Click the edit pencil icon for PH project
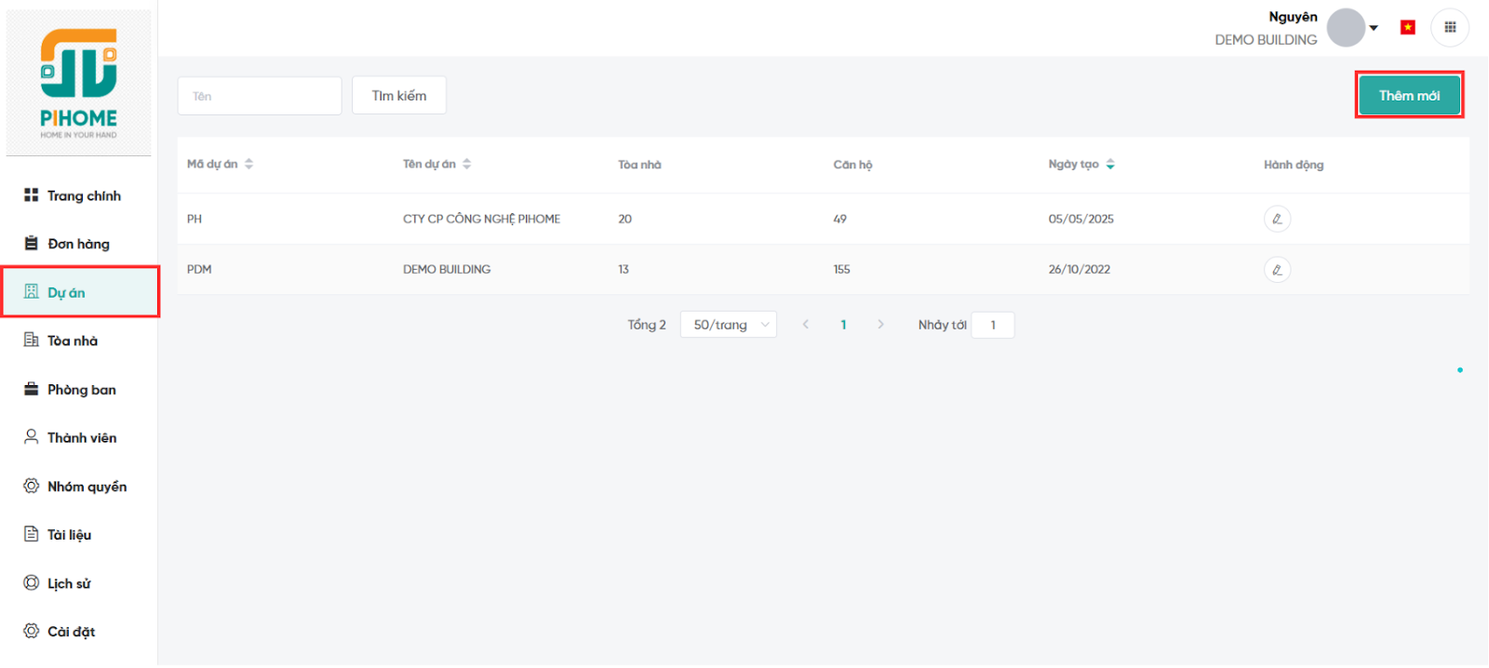Image resolution: width=1489 pixels, height=668 pixels. pos(1277,219)
